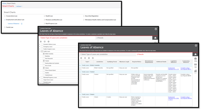Click clear-selection X icon in the selection window

point(48,42)
